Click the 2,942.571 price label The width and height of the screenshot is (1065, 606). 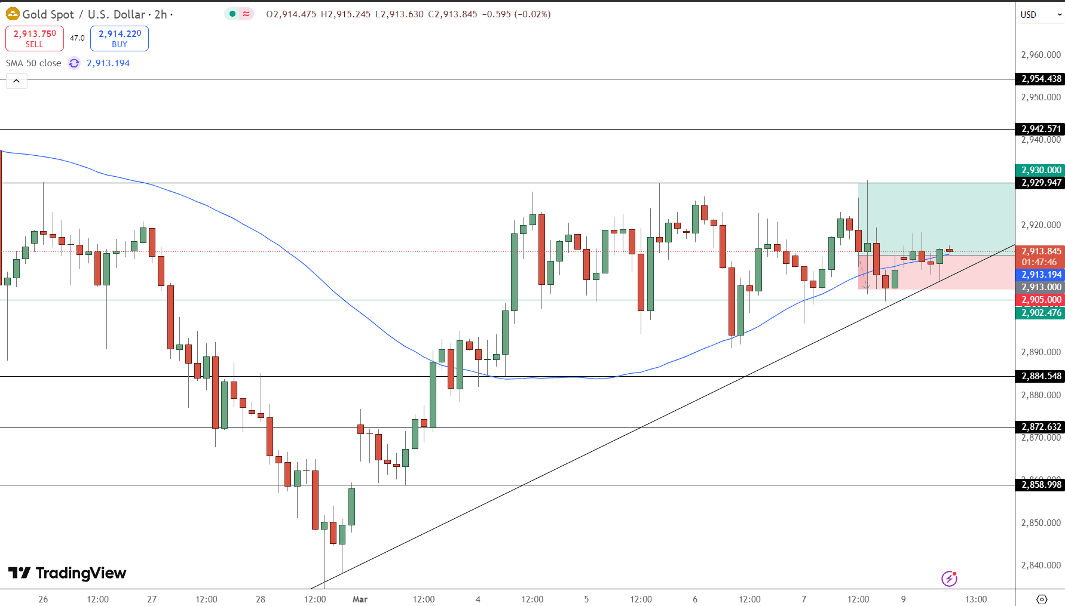[x=1040, y=129]
